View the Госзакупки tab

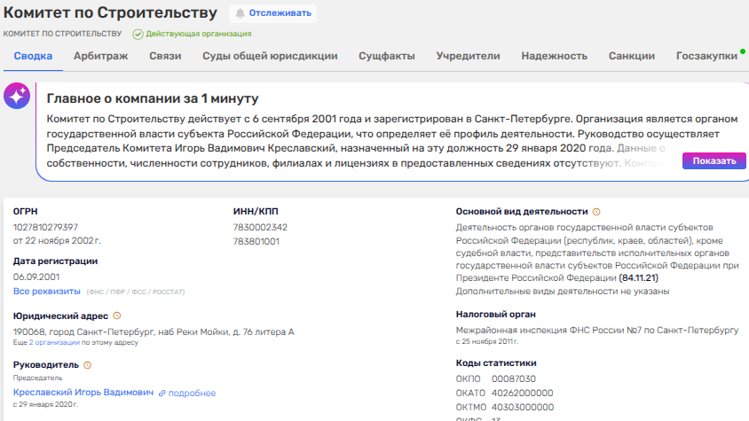[x=706, y=56]
